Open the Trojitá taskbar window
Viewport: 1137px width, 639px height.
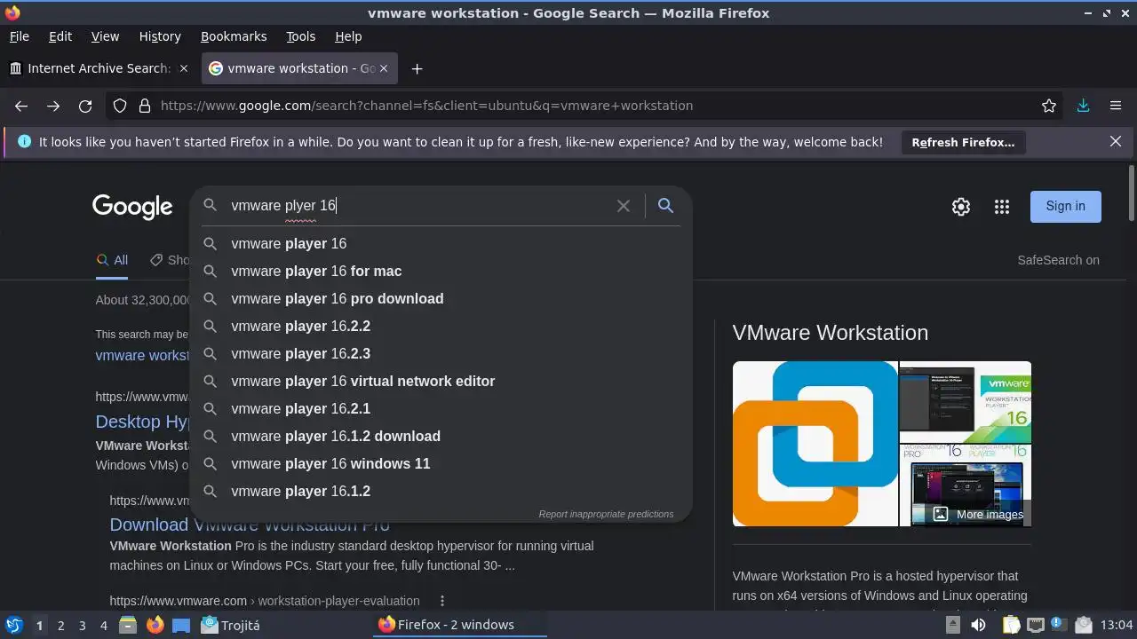tap(231, 625)
